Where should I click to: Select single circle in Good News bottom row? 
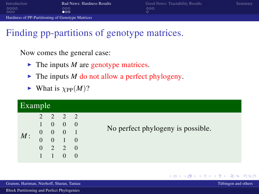[147, 12]
